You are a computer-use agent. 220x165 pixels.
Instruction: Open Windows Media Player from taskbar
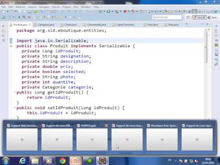(49, 161)
